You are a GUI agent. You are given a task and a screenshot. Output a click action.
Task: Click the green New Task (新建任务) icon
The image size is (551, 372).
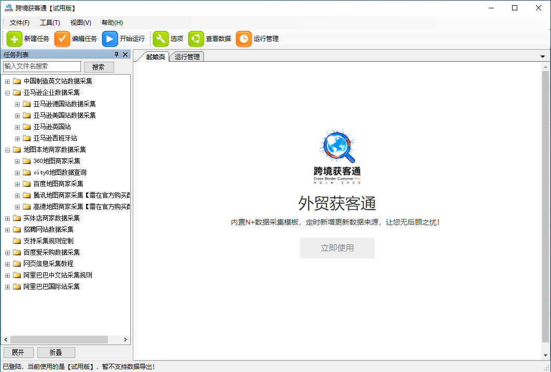(15, 39)
